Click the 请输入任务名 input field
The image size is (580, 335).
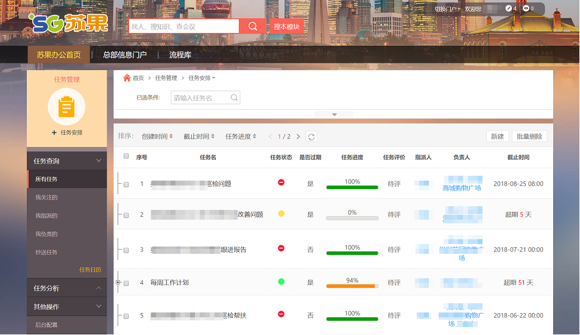(200, 98)
